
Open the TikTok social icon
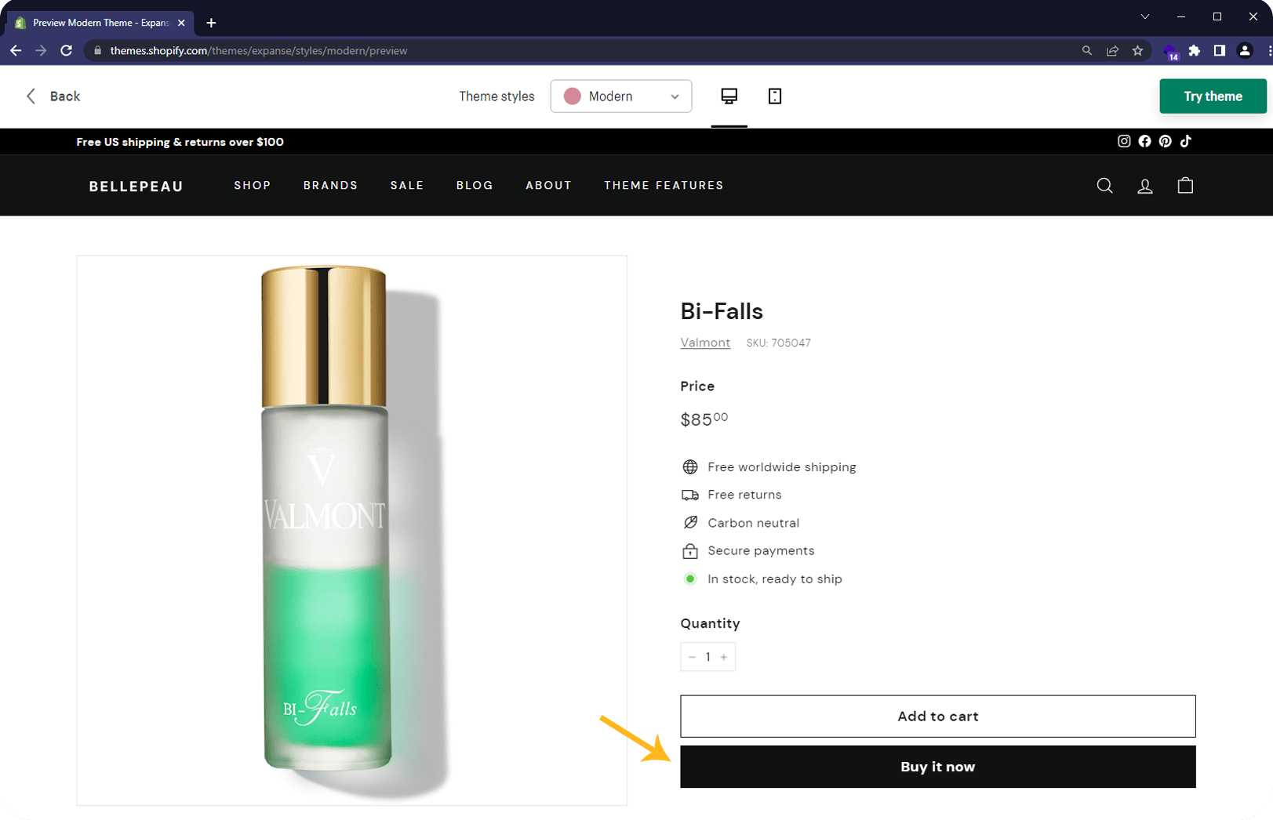[x=1186, y=141]
